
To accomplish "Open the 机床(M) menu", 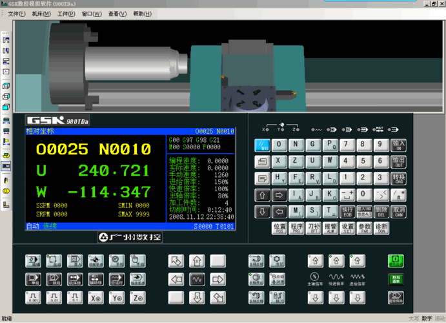I will coord(41,14).
